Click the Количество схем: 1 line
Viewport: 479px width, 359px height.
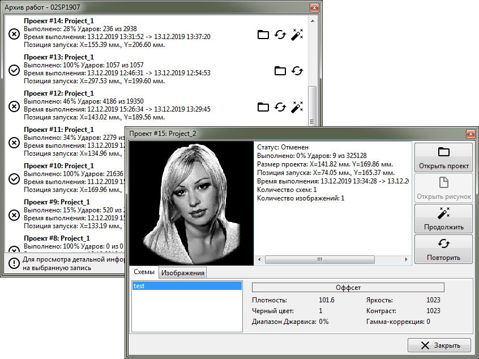point(286,190)
